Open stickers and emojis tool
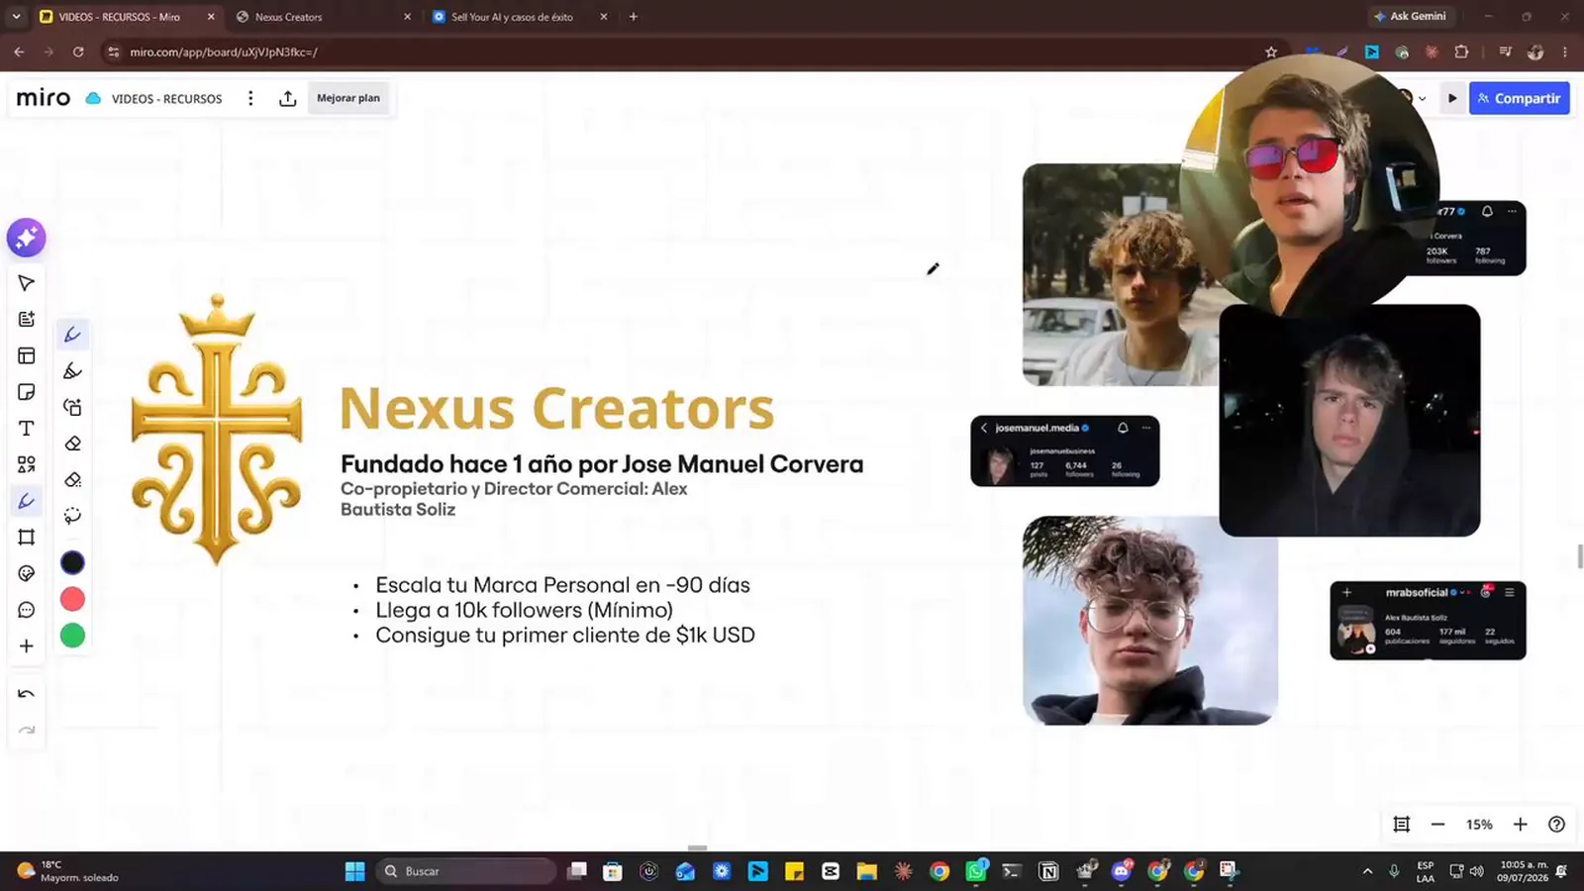 point(27,573)
